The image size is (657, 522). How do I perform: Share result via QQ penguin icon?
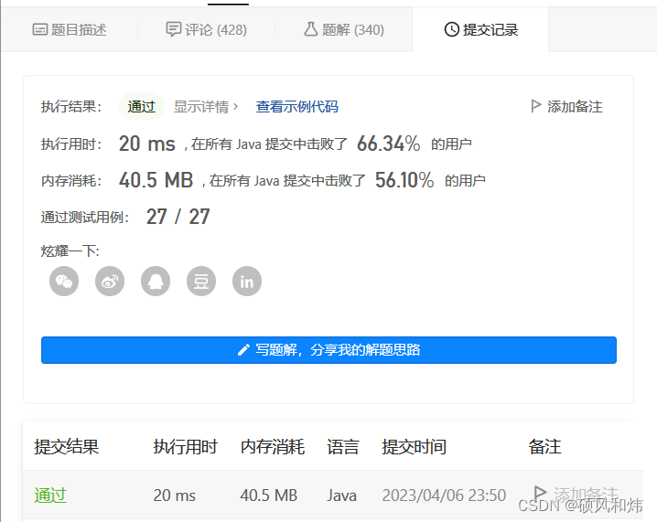[156, 282]
